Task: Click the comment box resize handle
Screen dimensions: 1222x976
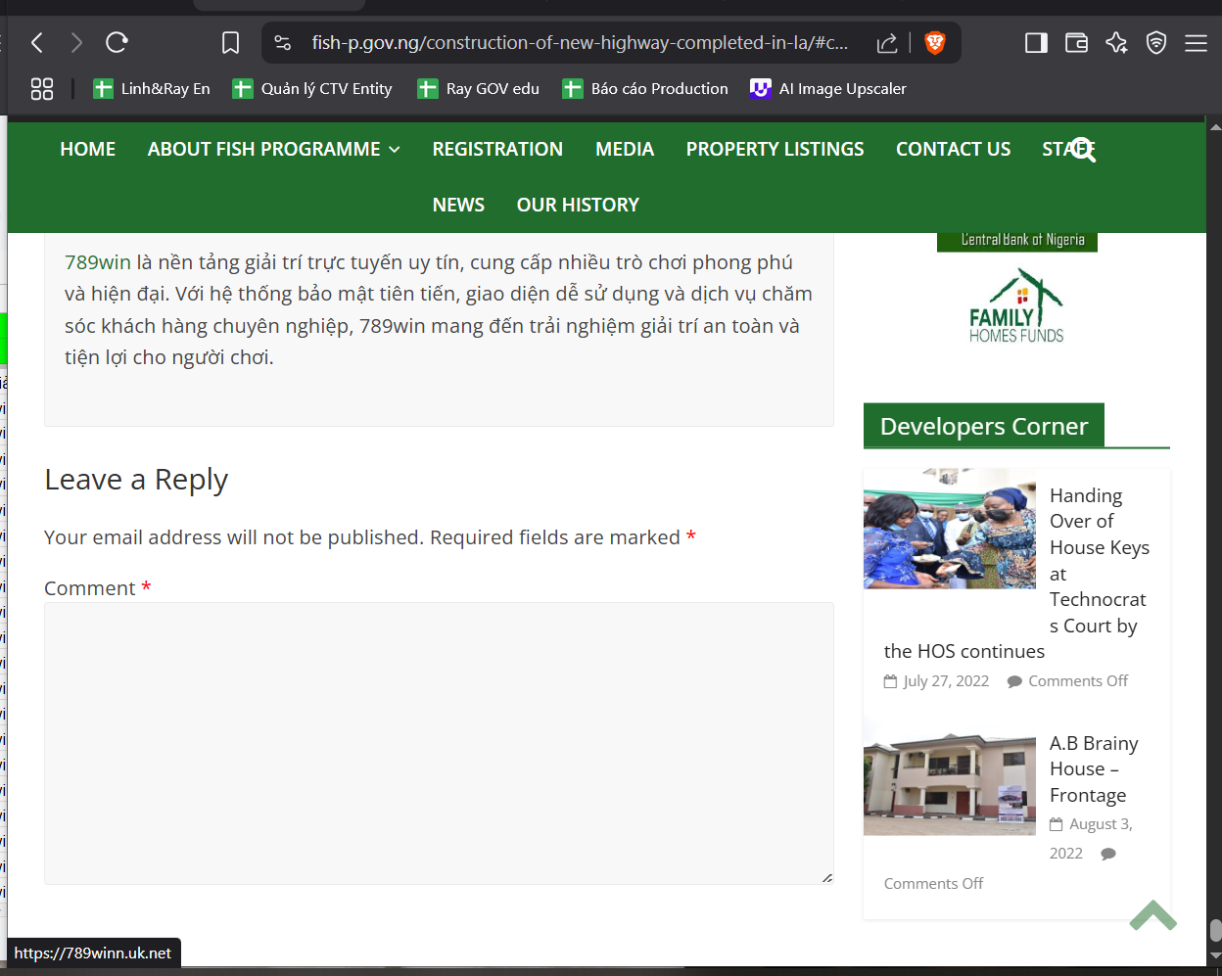Action: pyautogui.click(x=827, y=878)
